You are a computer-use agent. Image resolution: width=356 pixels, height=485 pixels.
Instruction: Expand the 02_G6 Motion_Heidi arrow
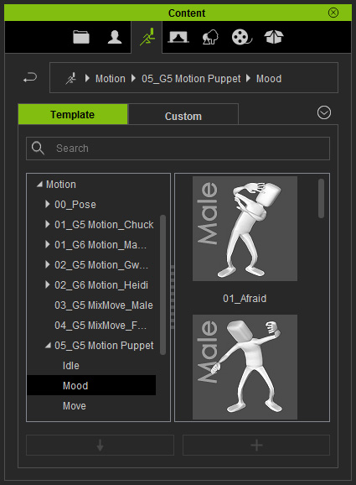pyautogui.click(x=47, y=284)
